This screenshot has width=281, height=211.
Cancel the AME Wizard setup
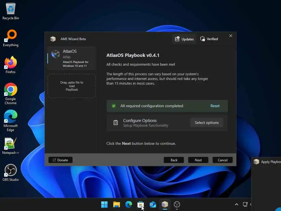(223, 160)
